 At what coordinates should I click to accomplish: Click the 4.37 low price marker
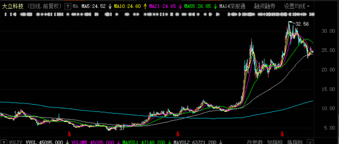(x=116, y=129)
